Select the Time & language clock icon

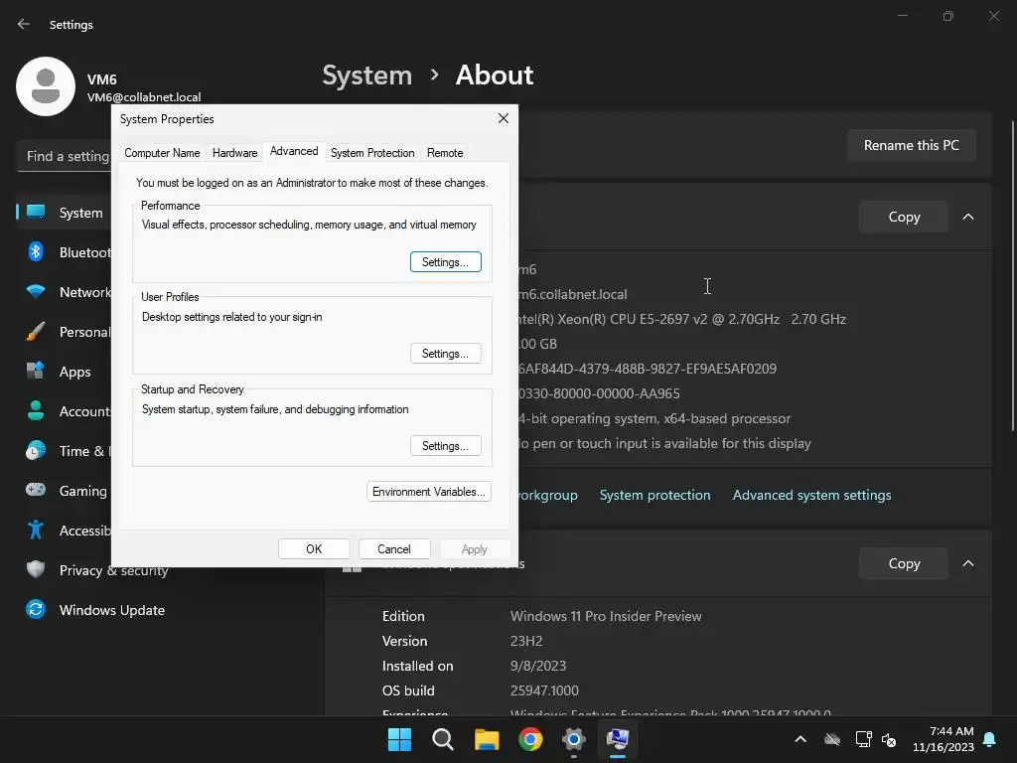(x=36, y=450)
